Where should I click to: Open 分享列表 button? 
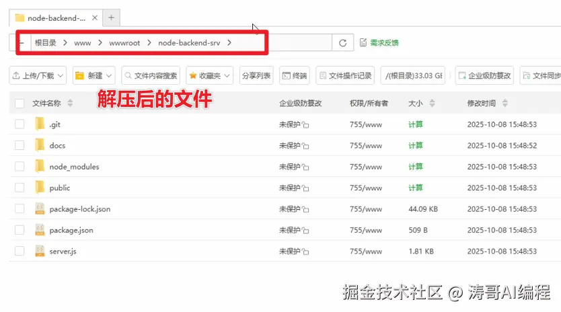click(x=256, y=75)
